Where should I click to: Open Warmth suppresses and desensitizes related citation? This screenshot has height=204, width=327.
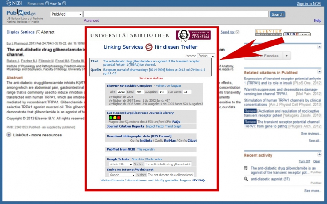click(x=281, y=91)
